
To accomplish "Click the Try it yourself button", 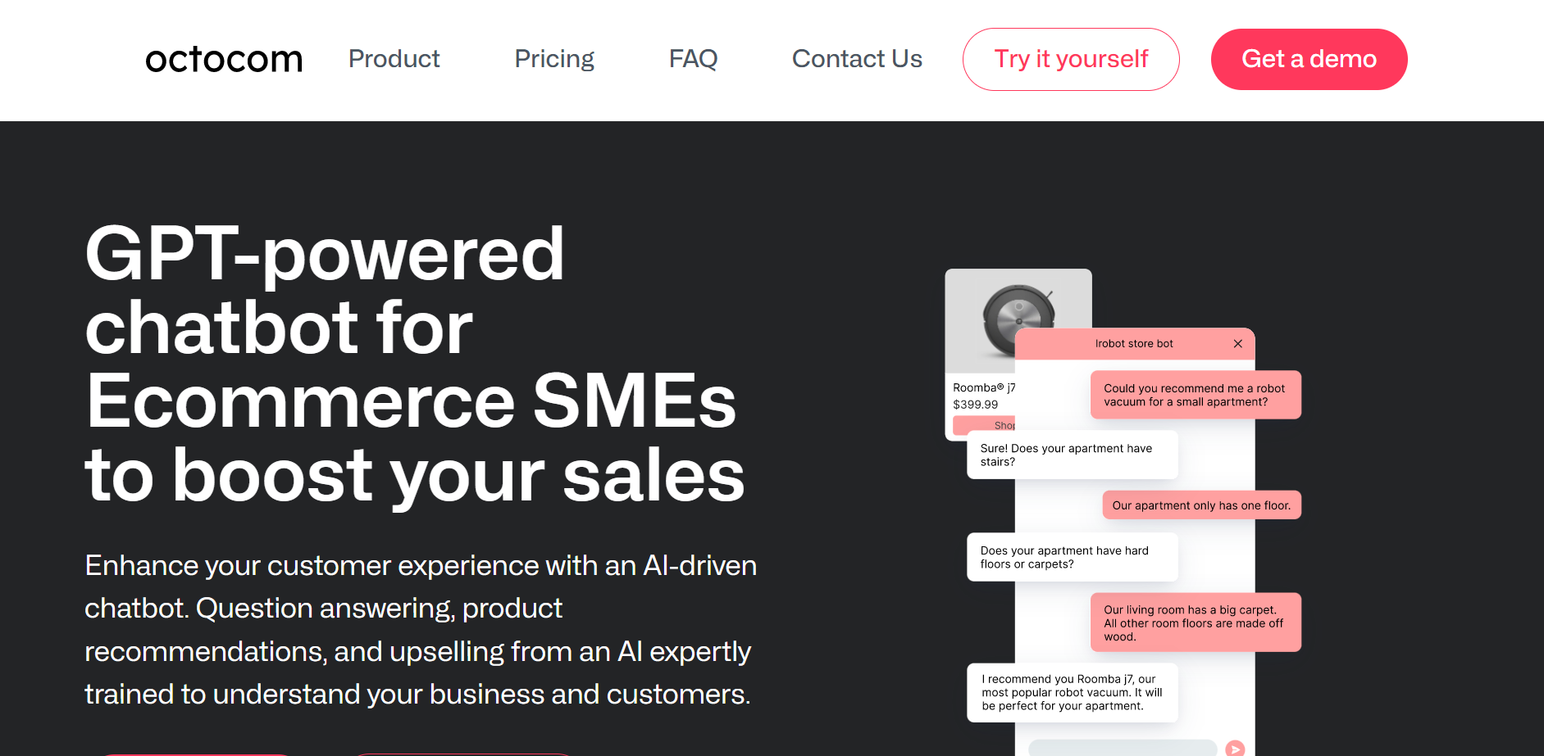I will tap(1071, 59).
